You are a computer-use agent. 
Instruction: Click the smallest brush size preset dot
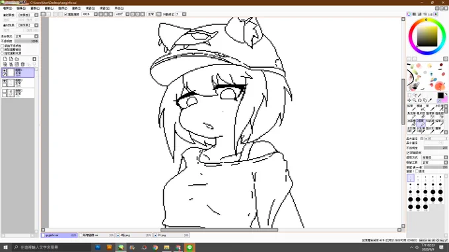coord(410,178)
